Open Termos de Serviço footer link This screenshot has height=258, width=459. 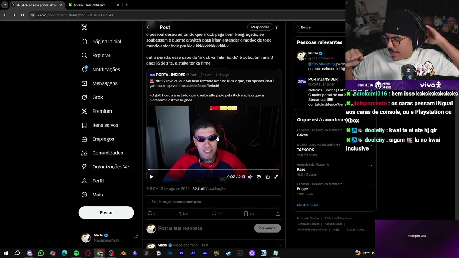[x=308, y=218]
